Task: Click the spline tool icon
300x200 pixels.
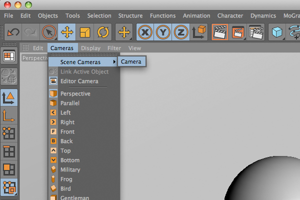Action: [293, 32]
